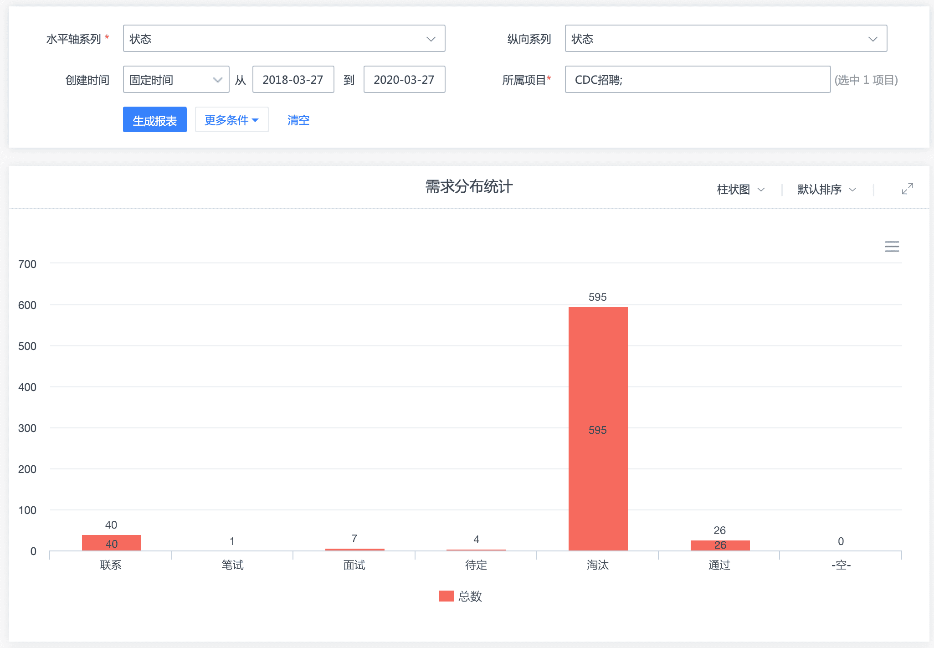
Task: Click the 联系 bar labeled 40
Action: (111, 543)
